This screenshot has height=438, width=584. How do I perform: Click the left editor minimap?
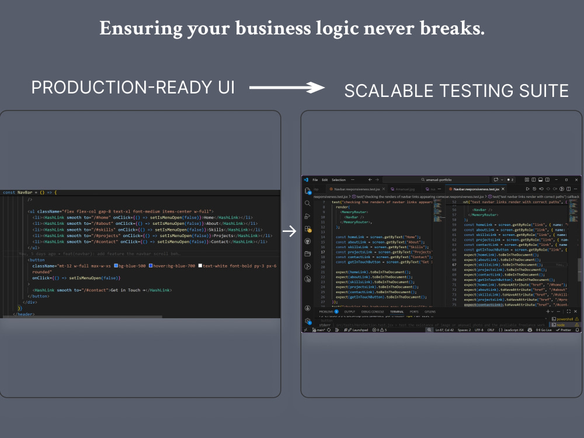[438, 211]
